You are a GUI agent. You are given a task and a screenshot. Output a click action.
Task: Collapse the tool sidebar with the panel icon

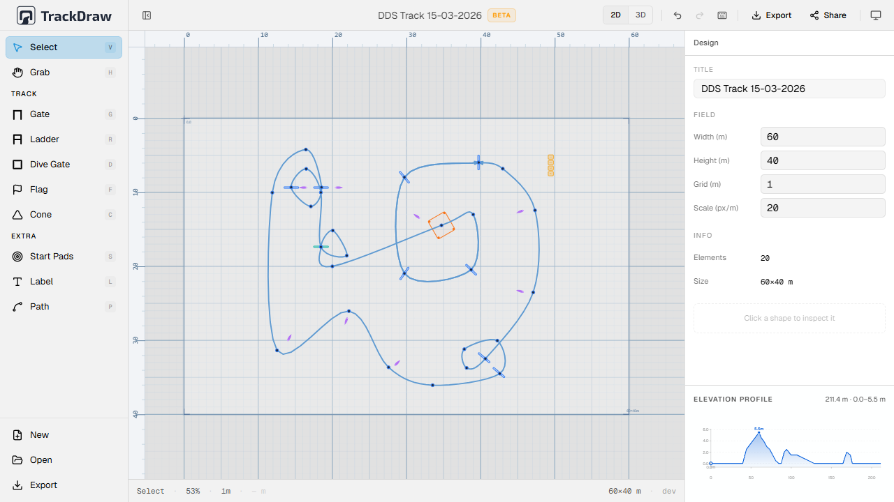(146, 15)
